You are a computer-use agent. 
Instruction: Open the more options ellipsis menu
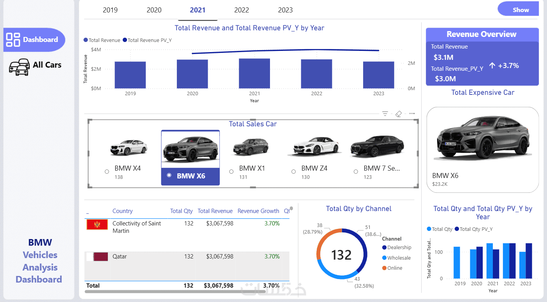coord(412,114)
